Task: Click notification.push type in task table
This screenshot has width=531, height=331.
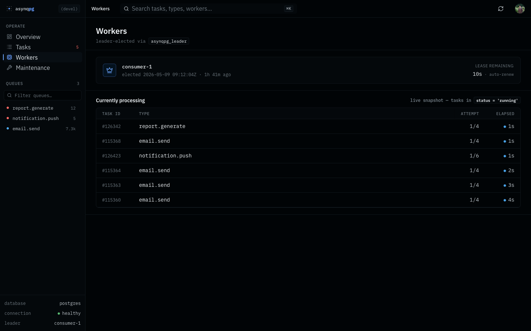Action: (165, 156)
